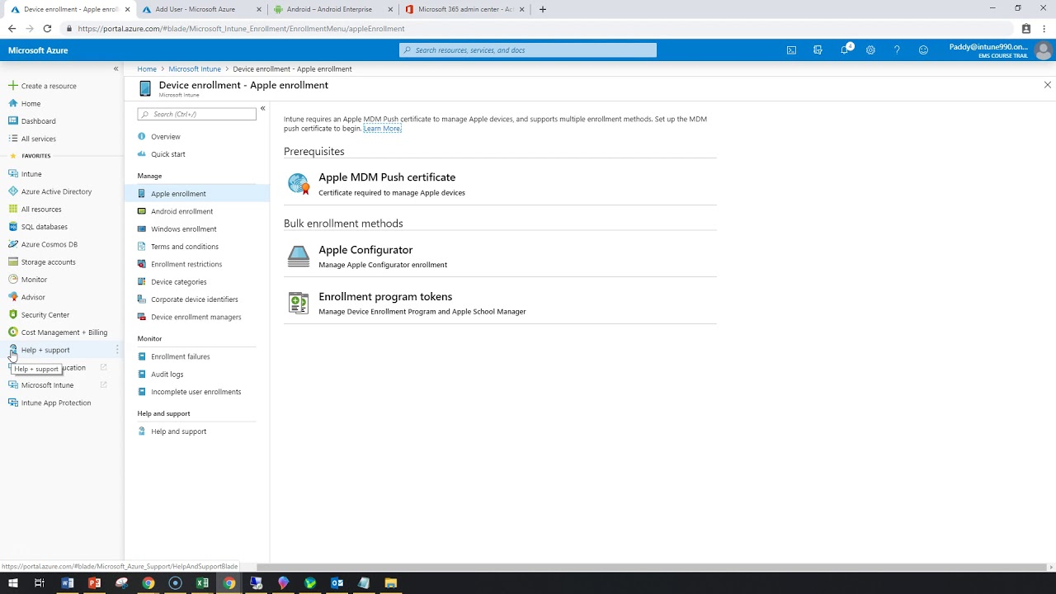Click the Advisor icon in sidebar
1056x594 pixels.
click(x=13, y=297)
